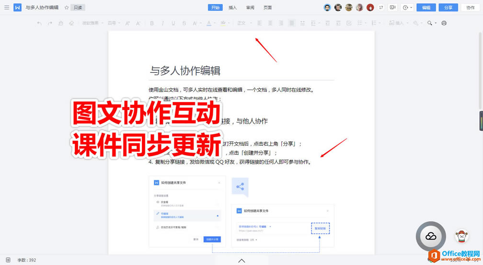Click the 只读 read-only badge

point(78,7)
